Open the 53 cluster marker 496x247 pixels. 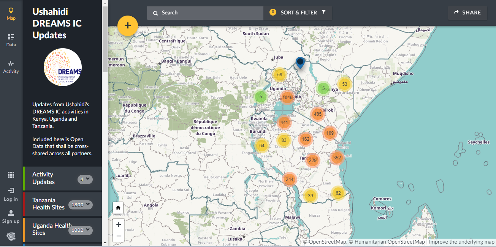tap(345, 84)
